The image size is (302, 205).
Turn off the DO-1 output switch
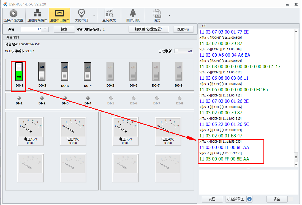[19, 71]
